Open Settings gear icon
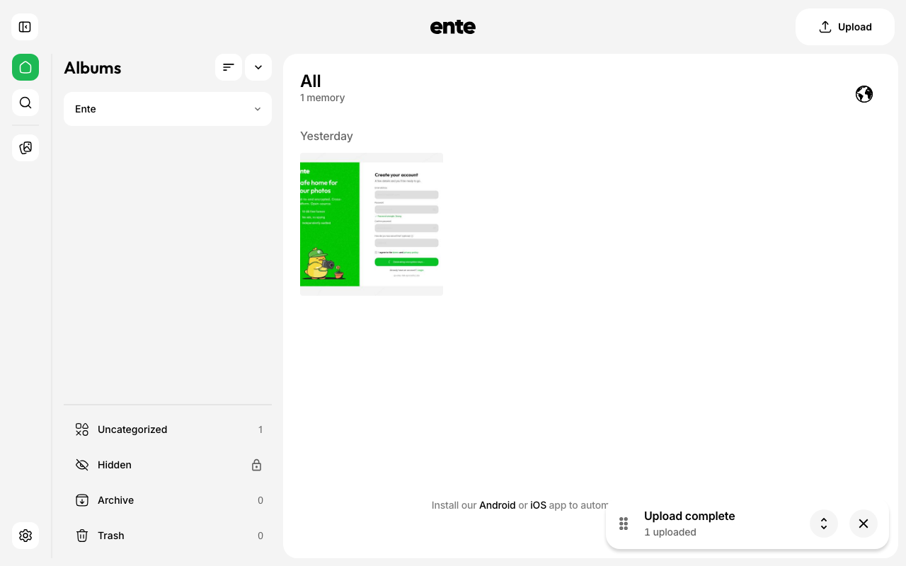 tap(25, 536)
